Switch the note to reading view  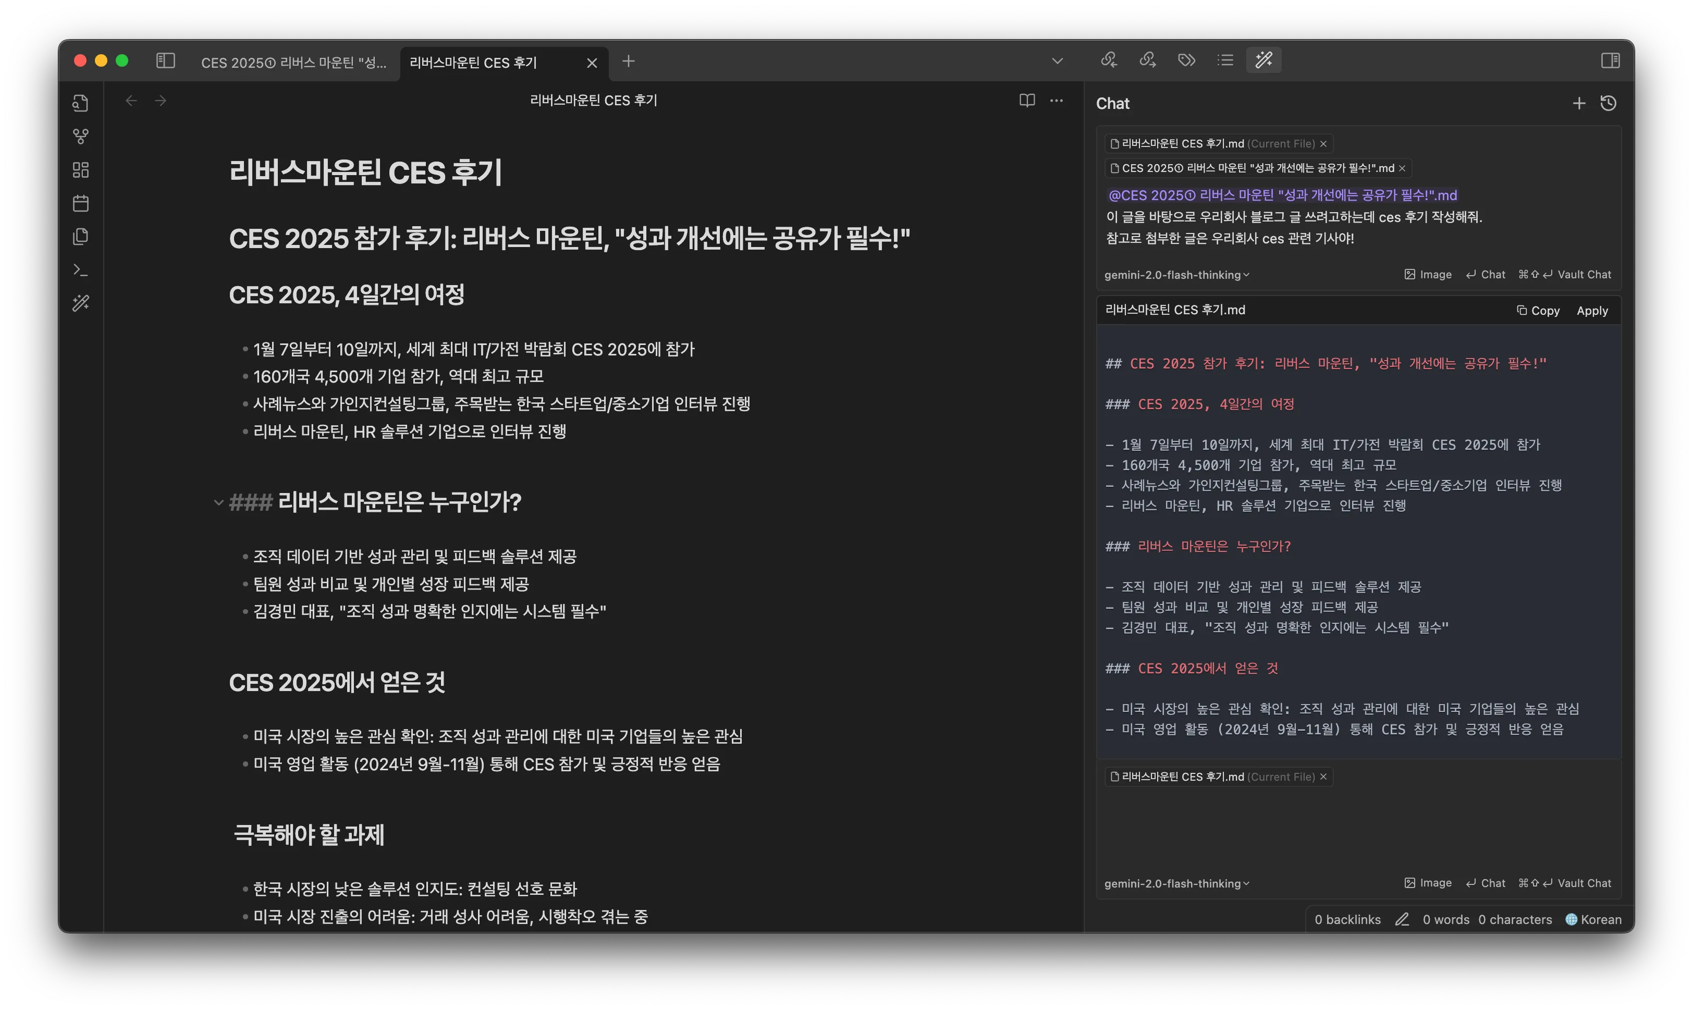(1026, 101)
